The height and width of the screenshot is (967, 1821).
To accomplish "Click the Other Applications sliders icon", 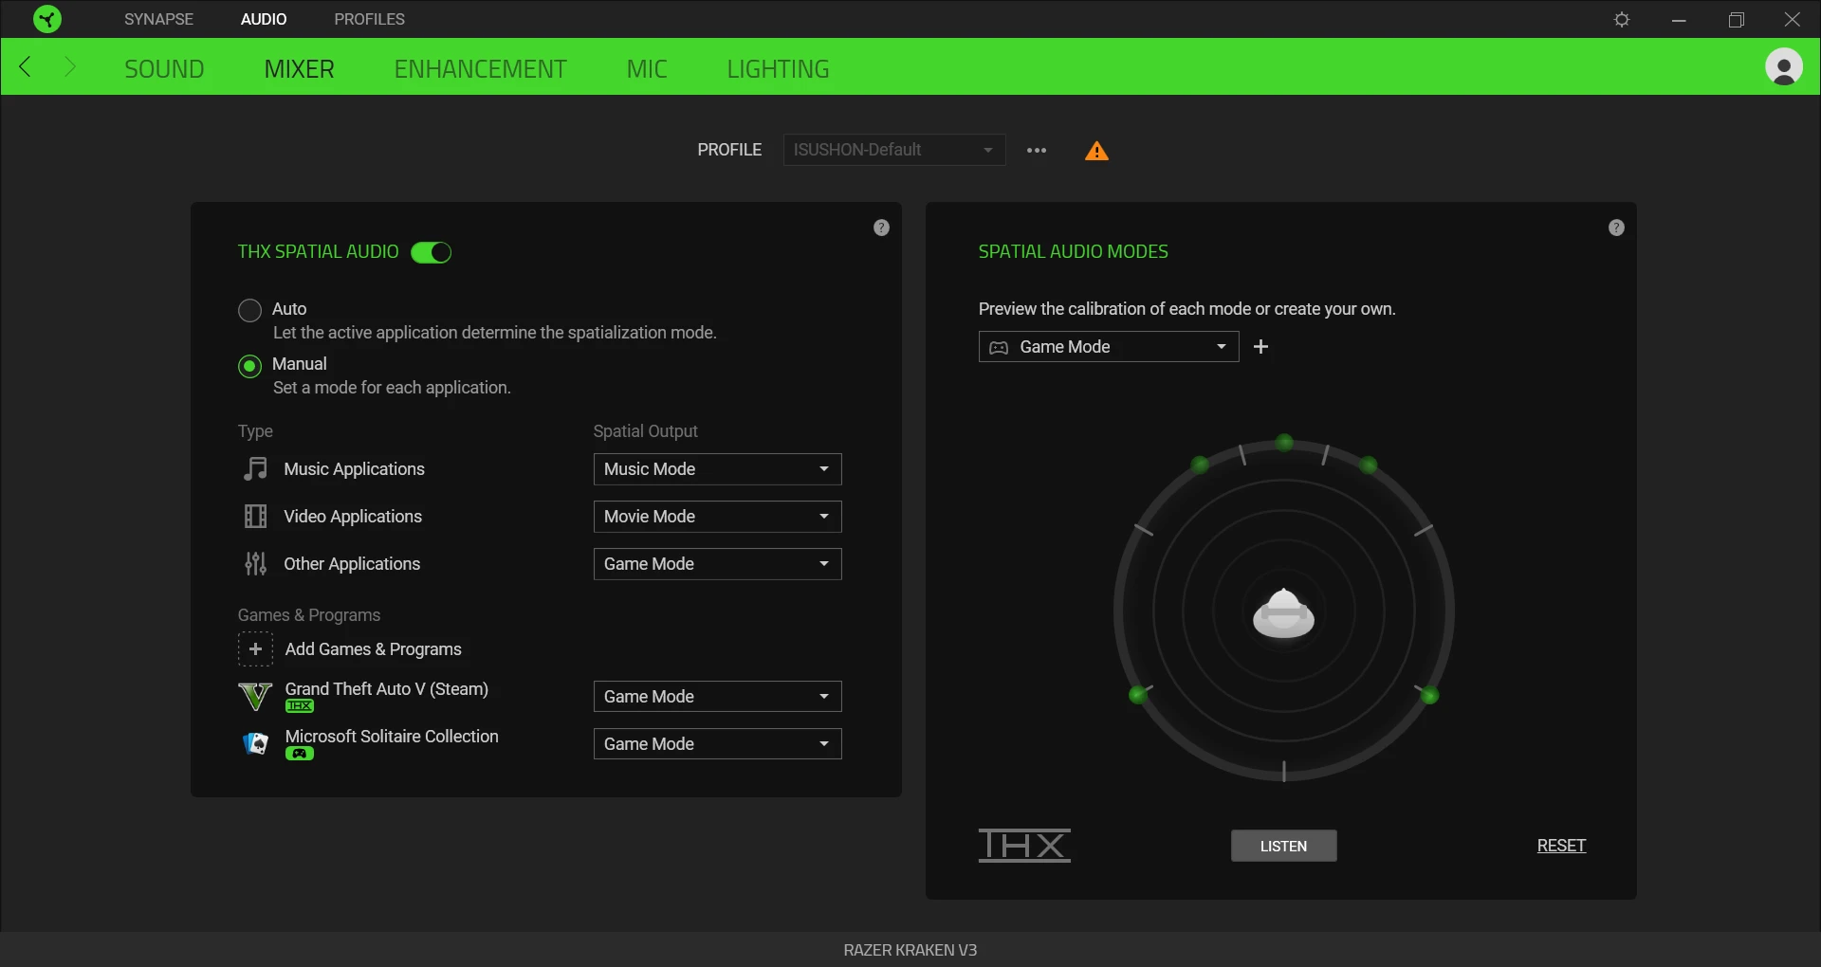I will (x=255, y=564).
